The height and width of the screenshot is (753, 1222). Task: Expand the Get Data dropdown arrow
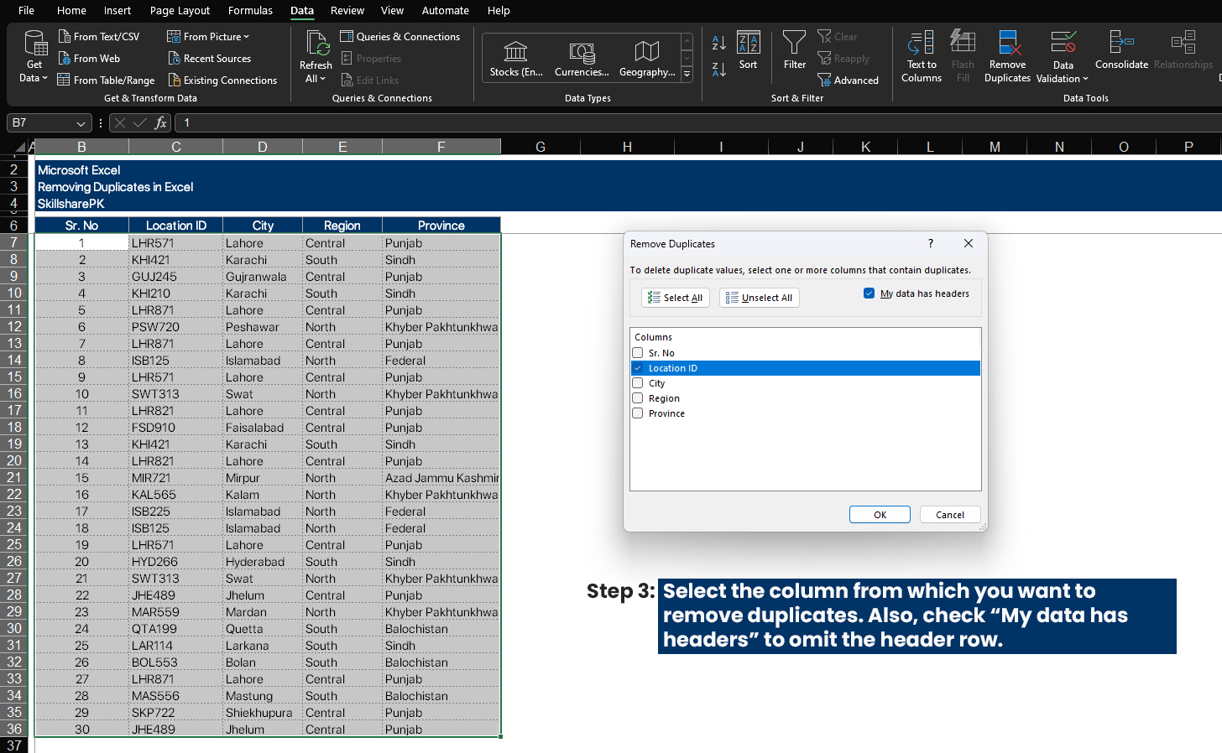(44, 78)
